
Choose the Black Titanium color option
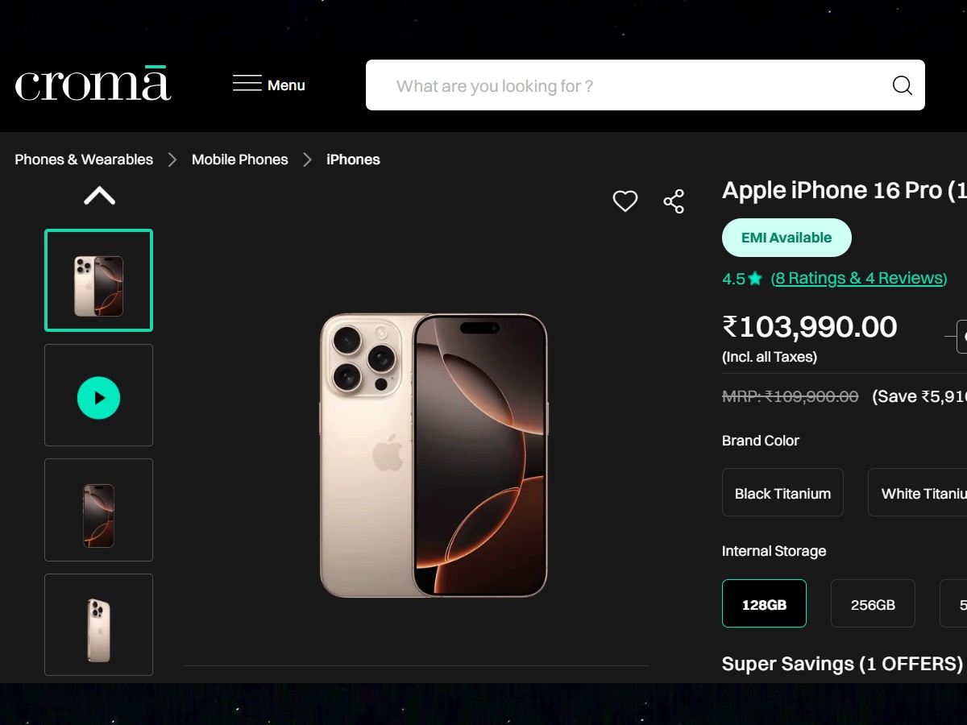(x=782, y=493)
